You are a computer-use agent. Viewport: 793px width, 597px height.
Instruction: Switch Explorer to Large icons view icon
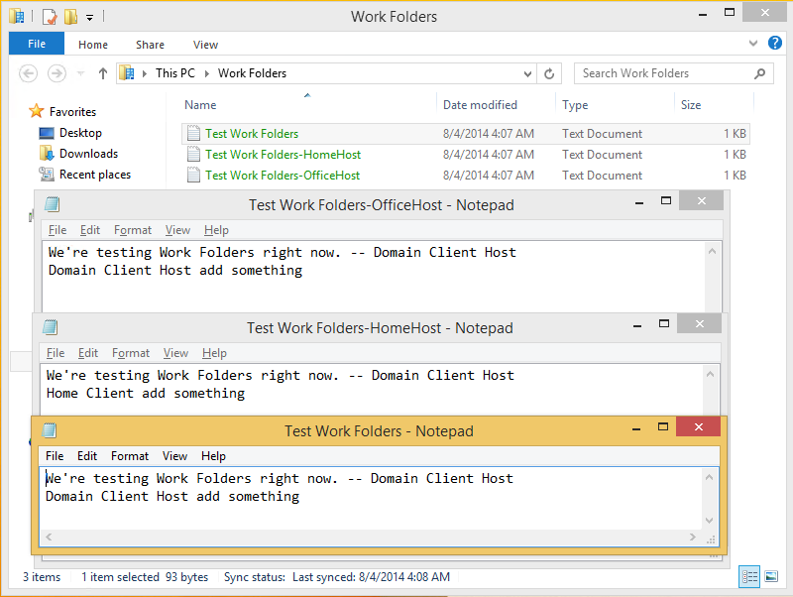click(771, 577)
